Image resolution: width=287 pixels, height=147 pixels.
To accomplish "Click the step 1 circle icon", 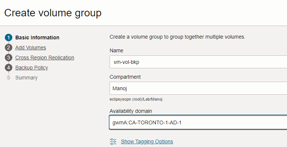I will [x=9, y=37].
